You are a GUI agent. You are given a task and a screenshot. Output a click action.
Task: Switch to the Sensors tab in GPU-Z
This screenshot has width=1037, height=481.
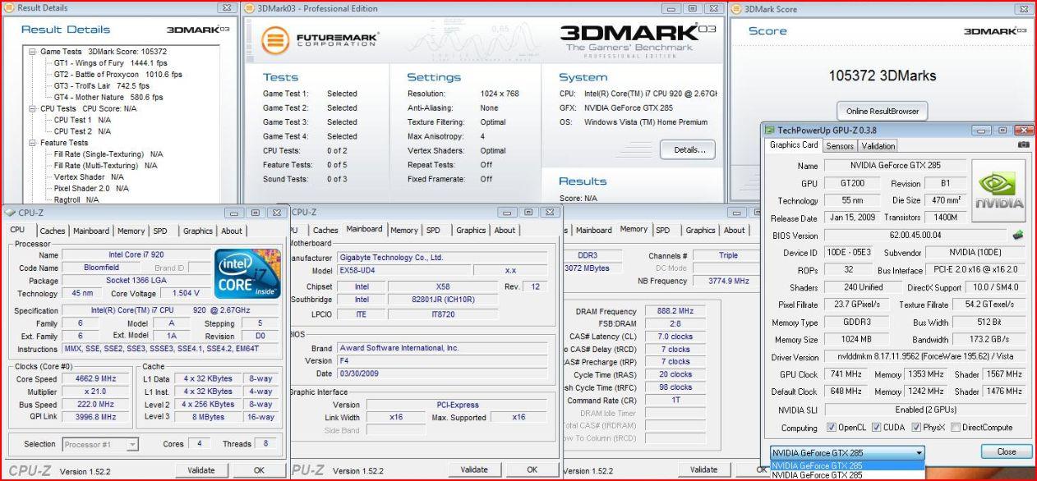coord(840,146)
